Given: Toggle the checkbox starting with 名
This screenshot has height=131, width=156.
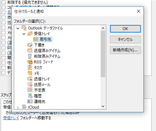Looking at the screenshot, I should (x=3, y=12).
